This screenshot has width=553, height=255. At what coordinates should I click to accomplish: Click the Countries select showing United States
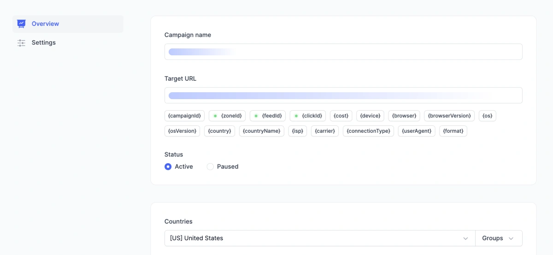point(313,238)
